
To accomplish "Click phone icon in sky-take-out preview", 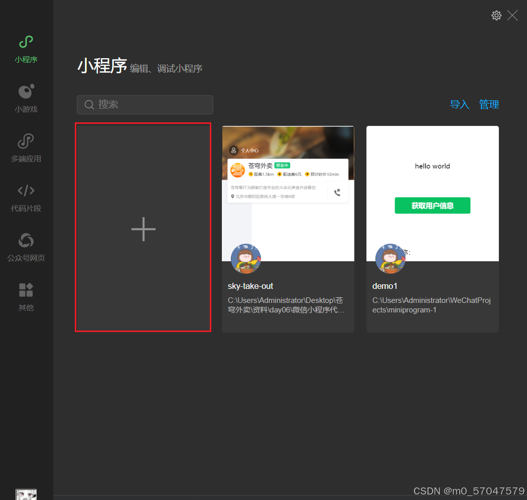I will tap(337, 193).
